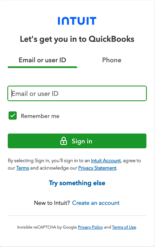This screenshot has height=247, width=155.
Task: Click the green Sign in button
Action: coord(77,141)
